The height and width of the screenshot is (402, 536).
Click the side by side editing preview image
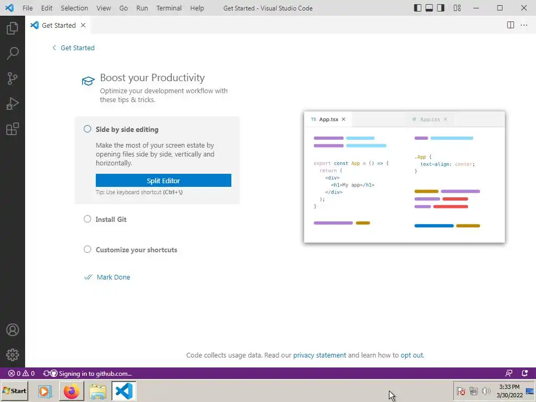405,177
